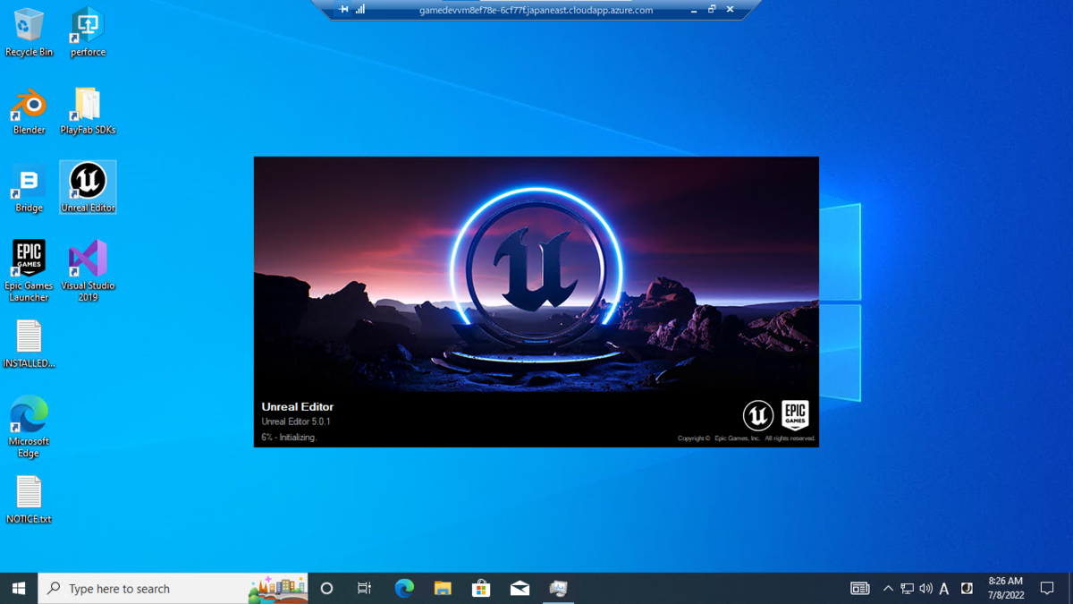Open the Start menu
The width and height of the screenshot is (1073, 604).
(x=18, y=588)
